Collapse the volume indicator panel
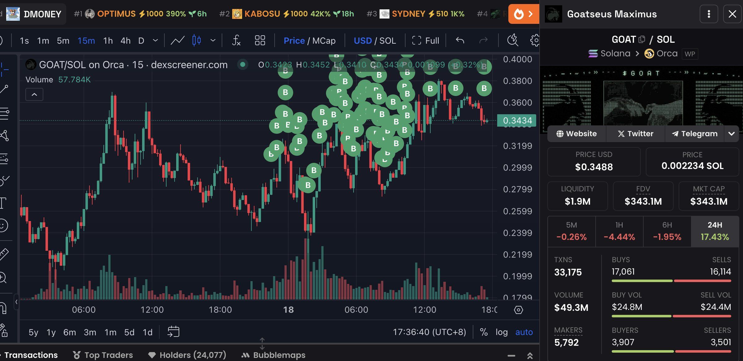The height and width of the screenshot is (361, 743). click(x=34, y=94)
